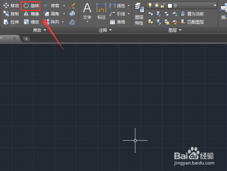Expand the 修剪 dropdown arrow
Viewport: 227px width, 171px height.
coord(64,6)
